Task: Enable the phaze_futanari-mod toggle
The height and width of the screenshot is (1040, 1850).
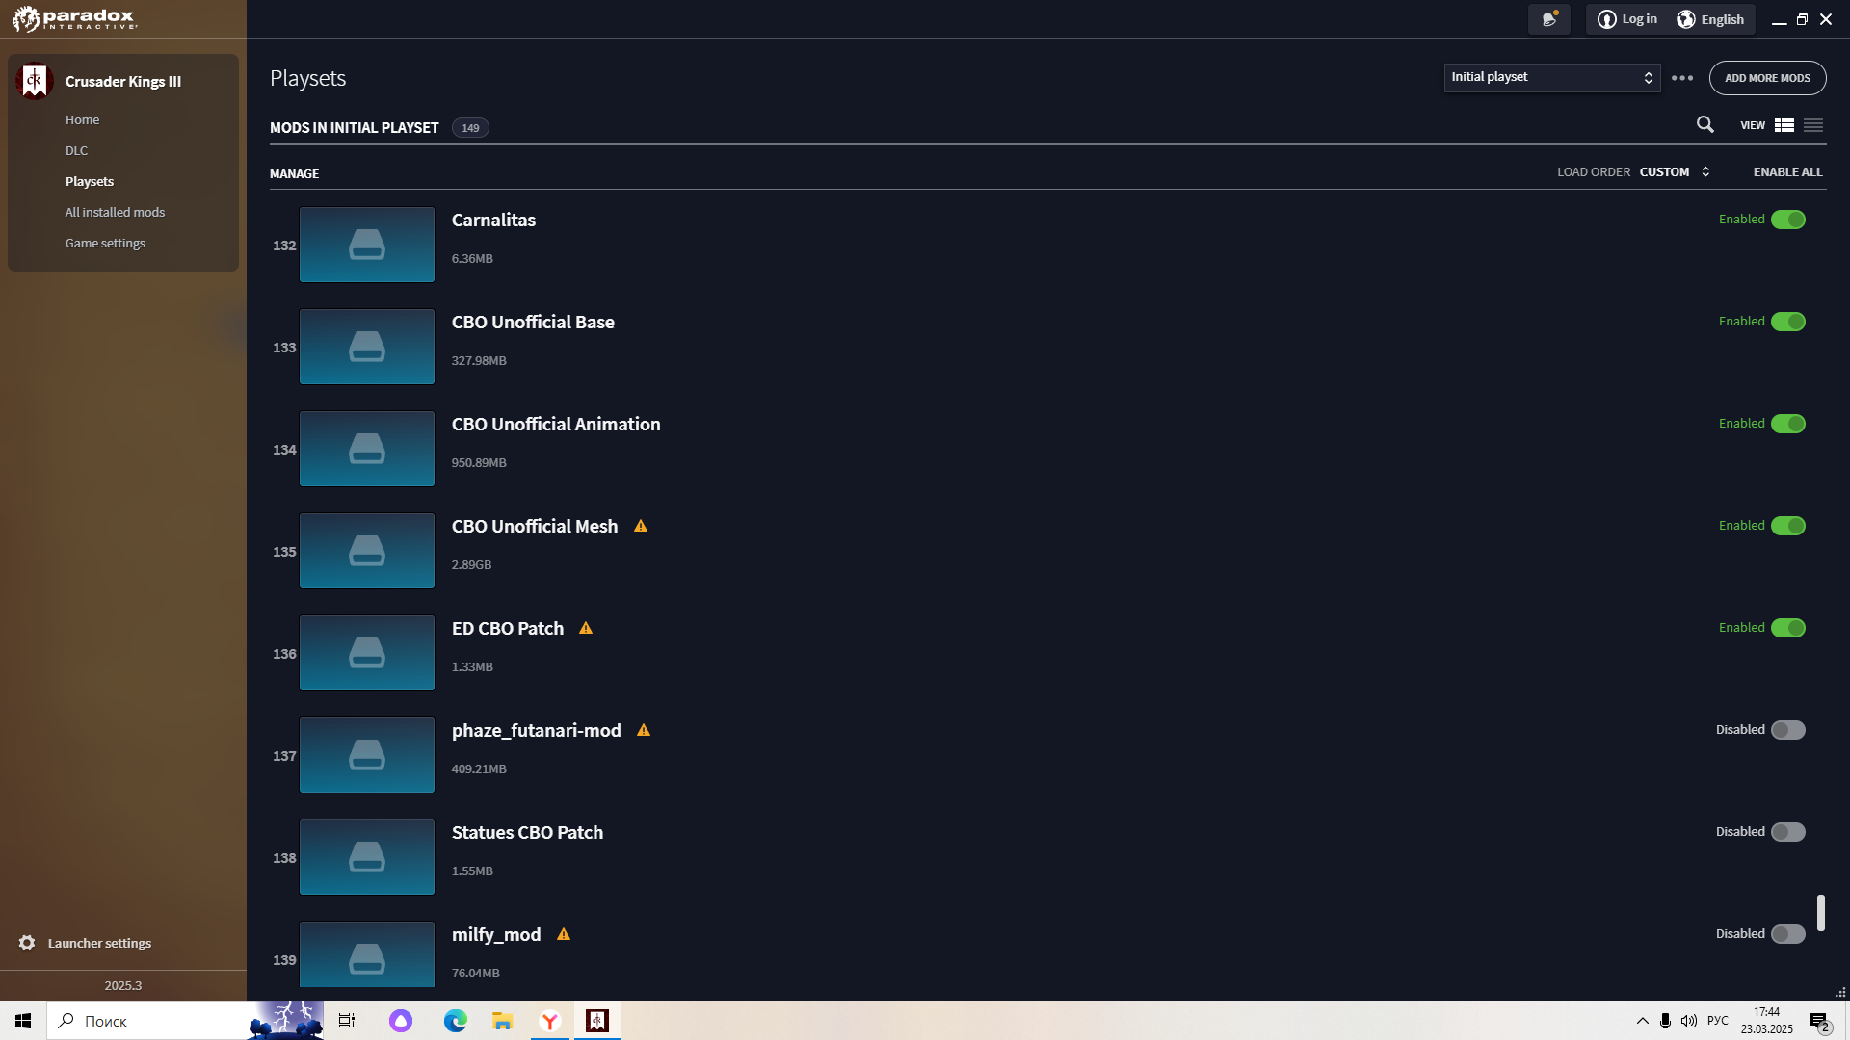Action: coord(1788,730)
